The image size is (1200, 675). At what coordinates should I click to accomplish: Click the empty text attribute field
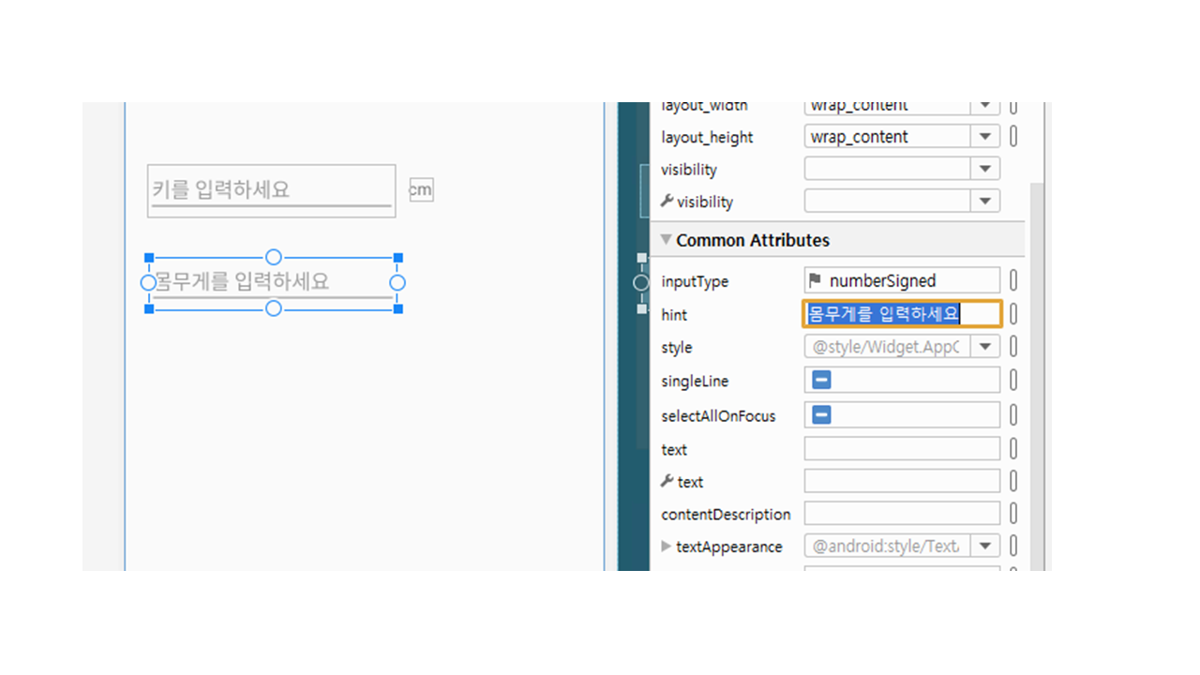902,449
